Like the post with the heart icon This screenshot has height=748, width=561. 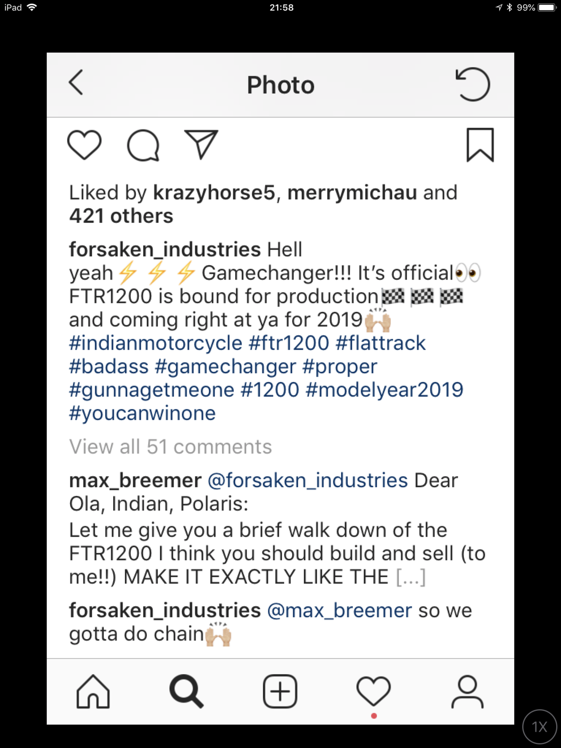point(84,144)
